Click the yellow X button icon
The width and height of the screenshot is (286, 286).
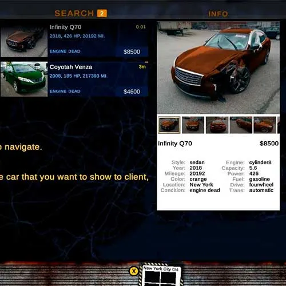[134, 271]
